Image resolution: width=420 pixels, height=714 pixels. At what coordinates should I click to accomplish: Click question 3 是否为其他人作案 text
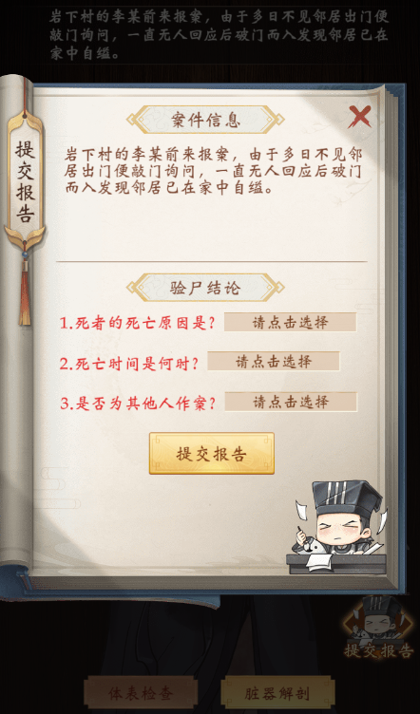(x=138, y=404)
